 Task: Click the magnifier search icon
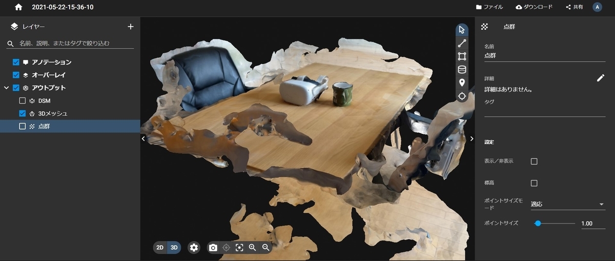point(10,44)
